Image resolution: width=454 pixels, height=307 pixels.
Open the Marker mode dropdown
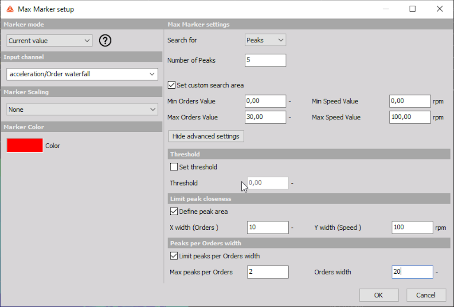(50, 40)
